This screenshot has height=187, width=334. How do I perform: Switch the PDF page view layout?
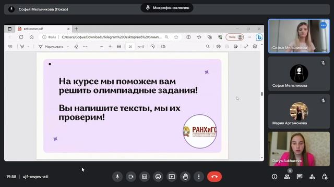click(x=163, y=46)
